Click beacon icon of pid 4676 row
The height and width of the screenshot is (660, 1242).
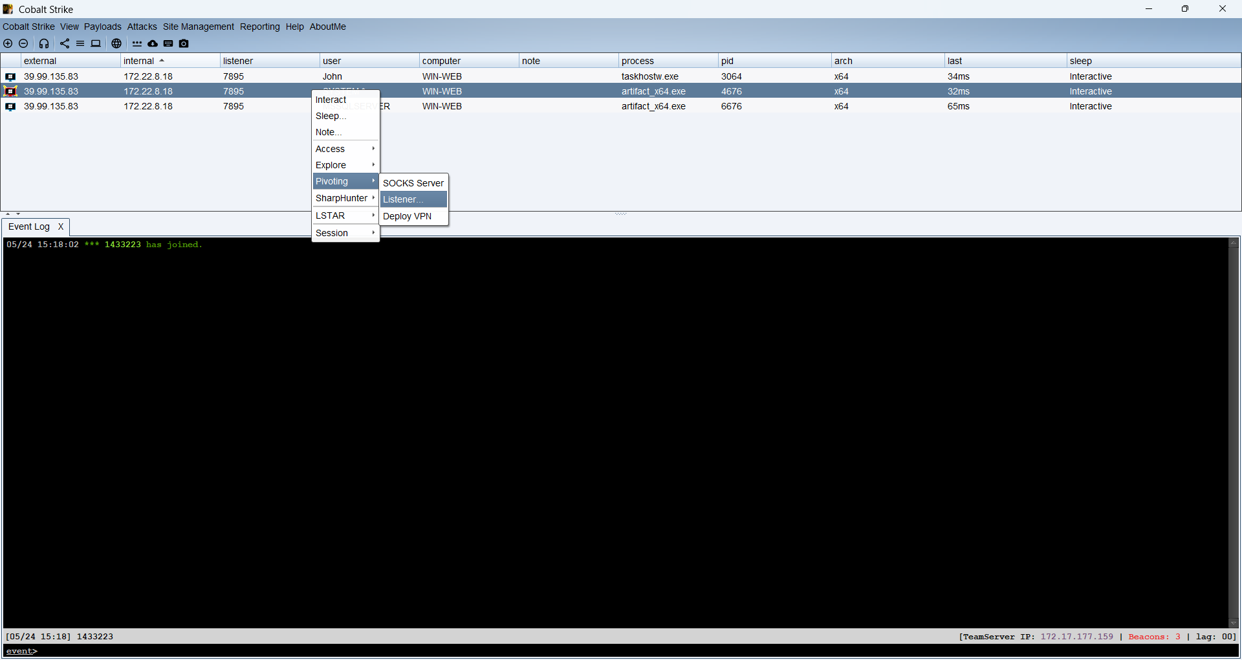coord(10,91)
